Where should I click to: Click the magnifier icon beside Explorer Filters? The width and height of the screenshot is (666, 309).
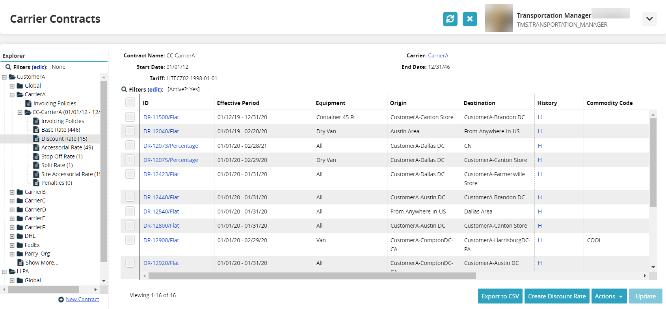[8, 67]
